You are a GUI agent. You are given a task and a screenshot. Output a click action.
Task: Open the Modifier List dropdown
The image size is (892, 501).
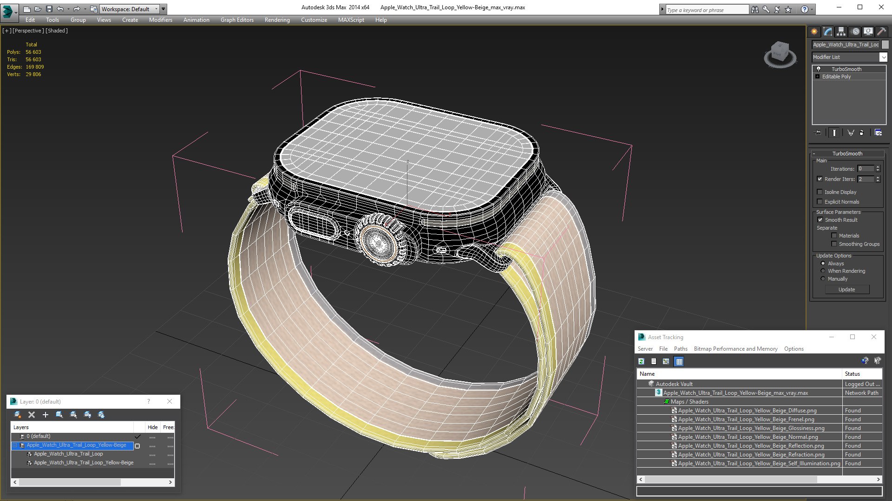883,57
